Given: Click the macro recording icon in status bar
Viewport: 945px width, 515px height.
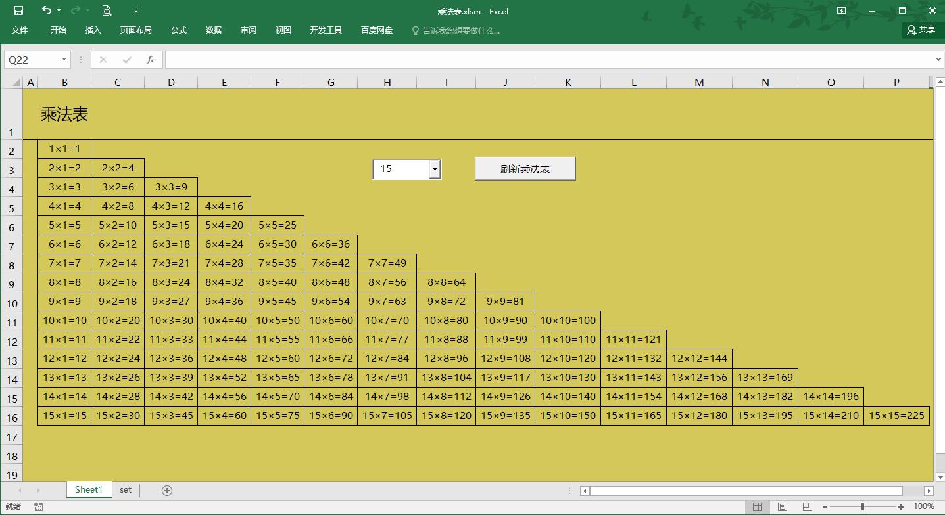Looking at the screenshot, I should pyautogui.click(x=39, y=506).
